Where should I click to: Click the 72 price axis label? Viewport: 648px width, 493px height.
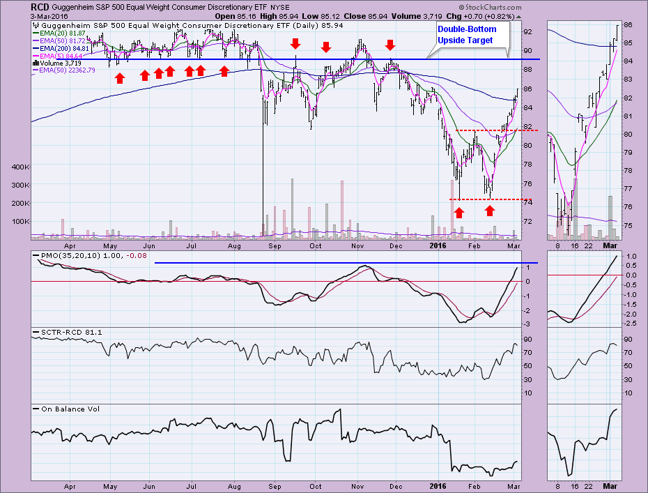point(527,221)
